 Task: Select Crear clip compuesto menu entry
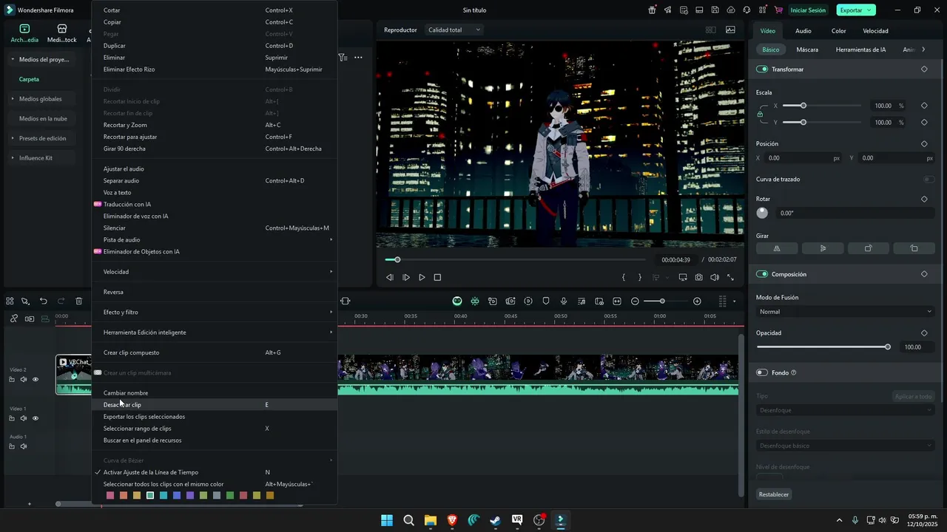214,353
